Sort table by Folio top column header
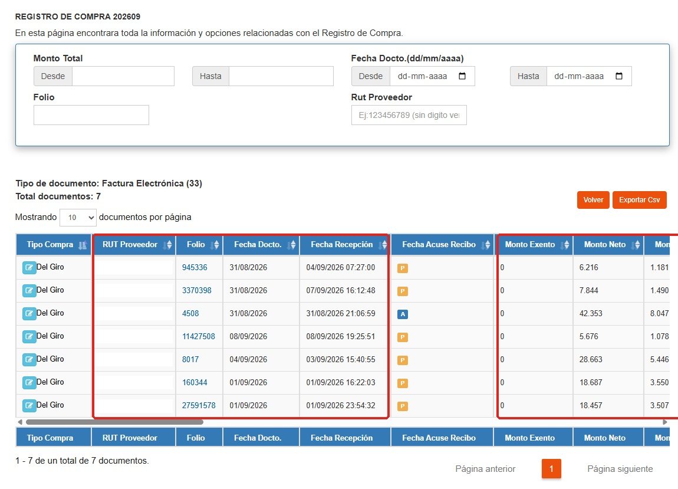This screenshot has height=489, width=678. [x=199, y=244]
